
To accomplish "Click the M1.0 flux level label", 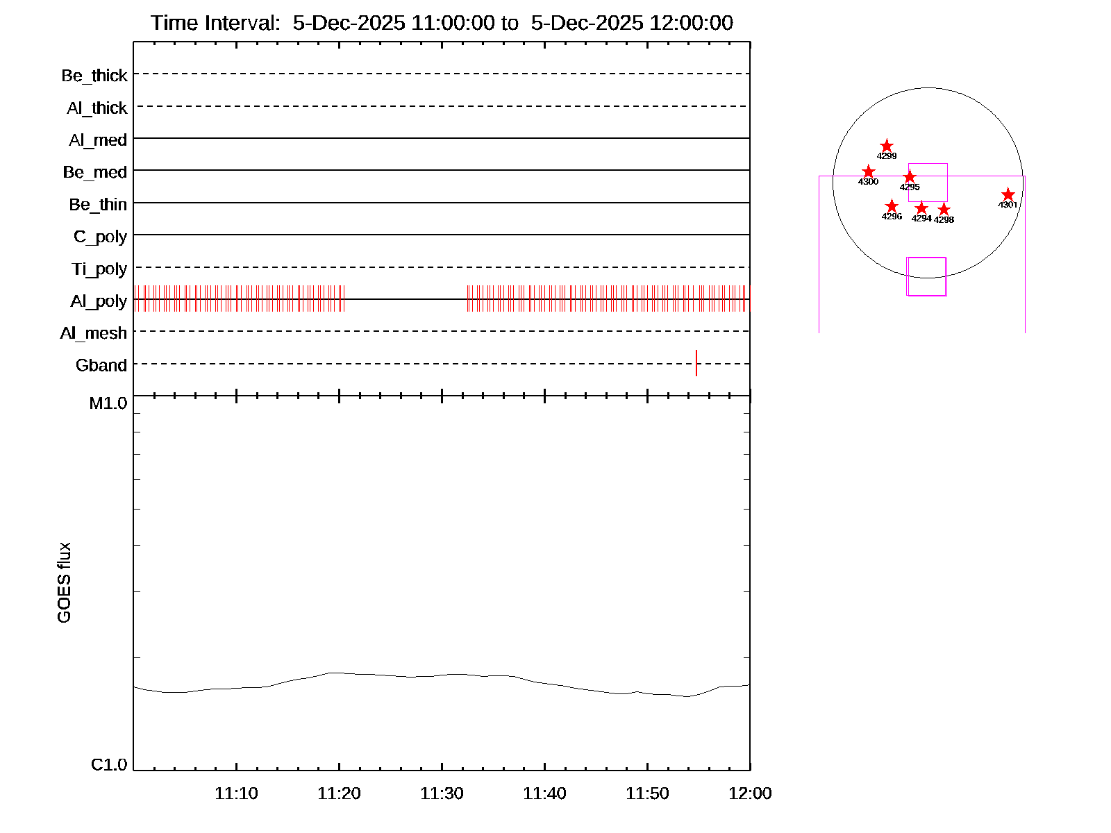I will pyautogui.click(x=108, y=403).
